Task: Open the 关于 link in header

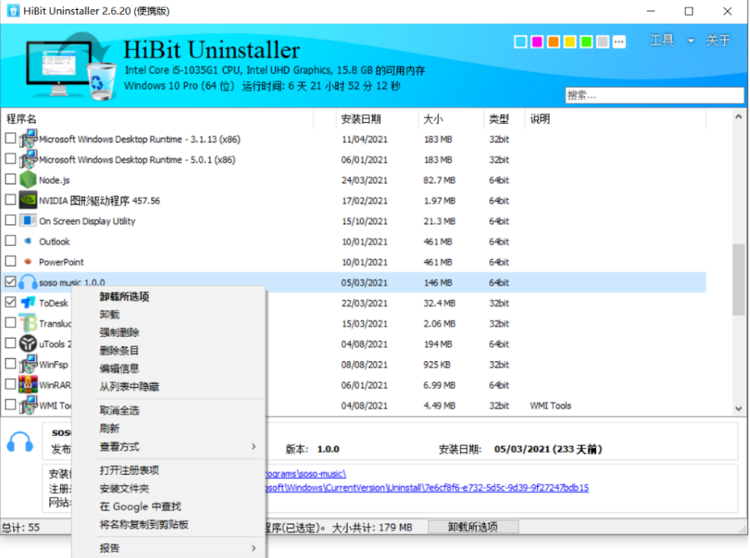Action: [718, 41]
